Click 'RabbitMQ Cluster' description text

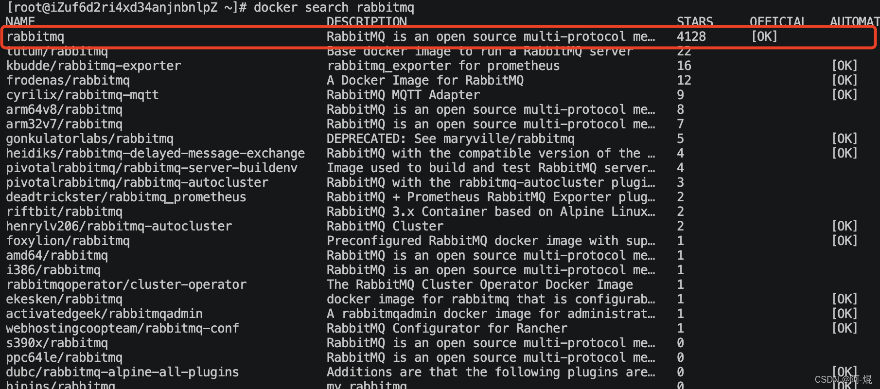click(385, 226)
